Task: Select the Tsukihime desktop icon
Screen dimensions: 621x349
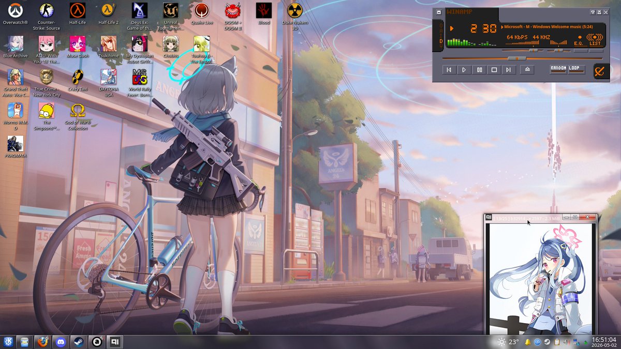Action: coord(109,47)
